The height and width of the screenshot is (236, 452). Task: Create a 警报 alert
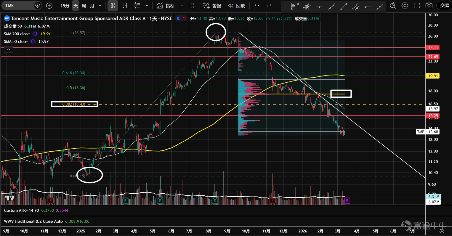[x=212, y=6]
